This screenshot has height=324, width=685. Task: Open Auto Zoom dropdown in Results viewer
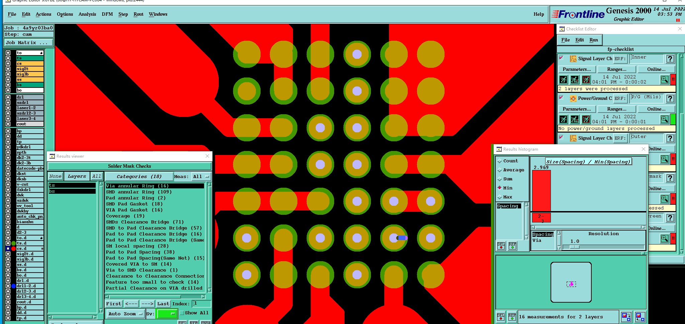[125, 314]
